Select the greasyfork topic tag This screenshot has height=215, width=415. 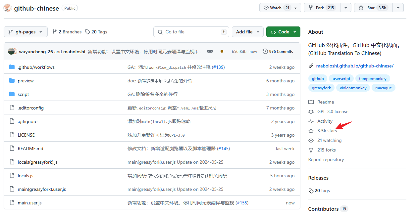point(321,88)
